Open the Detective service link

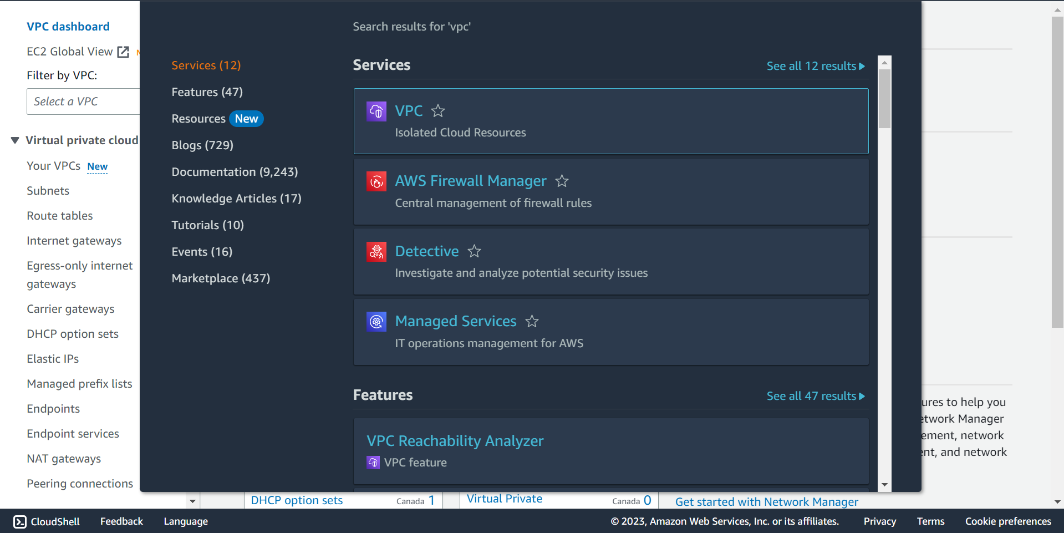tap(427, 251)
